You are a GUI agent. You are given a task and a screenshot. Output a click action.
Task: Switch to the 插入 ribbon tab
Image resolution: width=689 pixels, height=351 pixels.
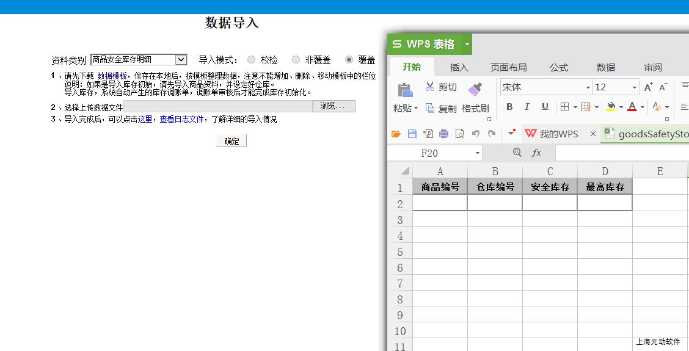459,67
